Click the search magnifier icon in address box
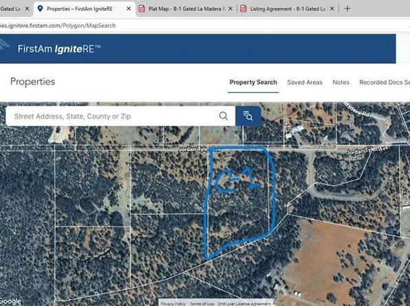Viewport: 410px width, 306px height. (224, 116)
